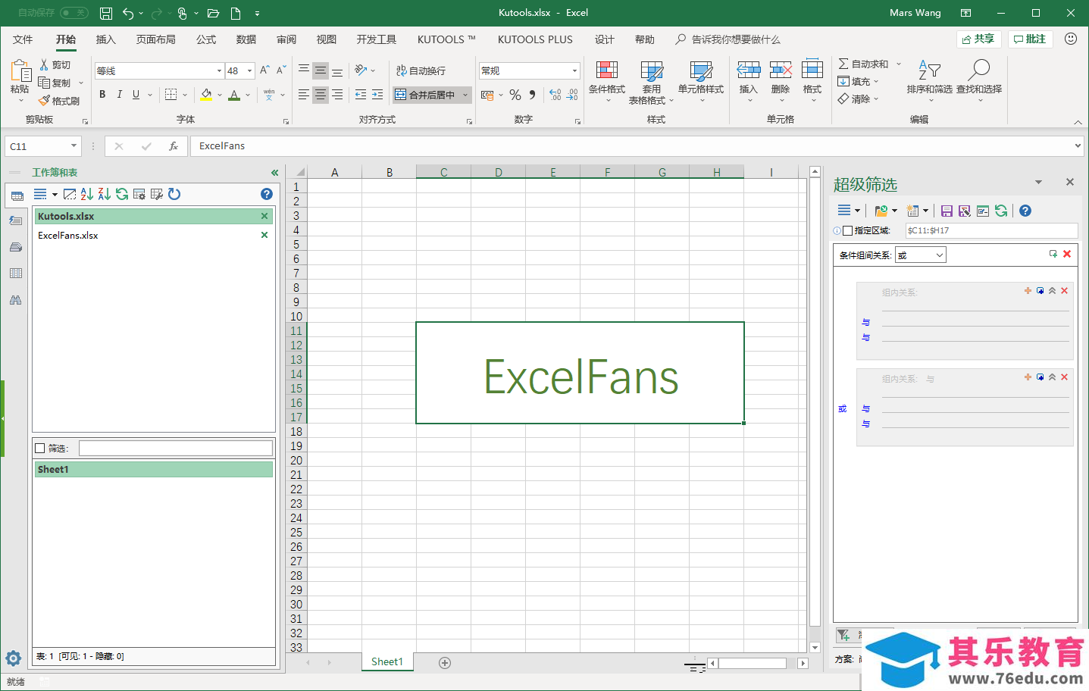Screen dimensions: 1089x691
Task: Open the font color dropdown arrow
Action: click(x=248, y=95)
